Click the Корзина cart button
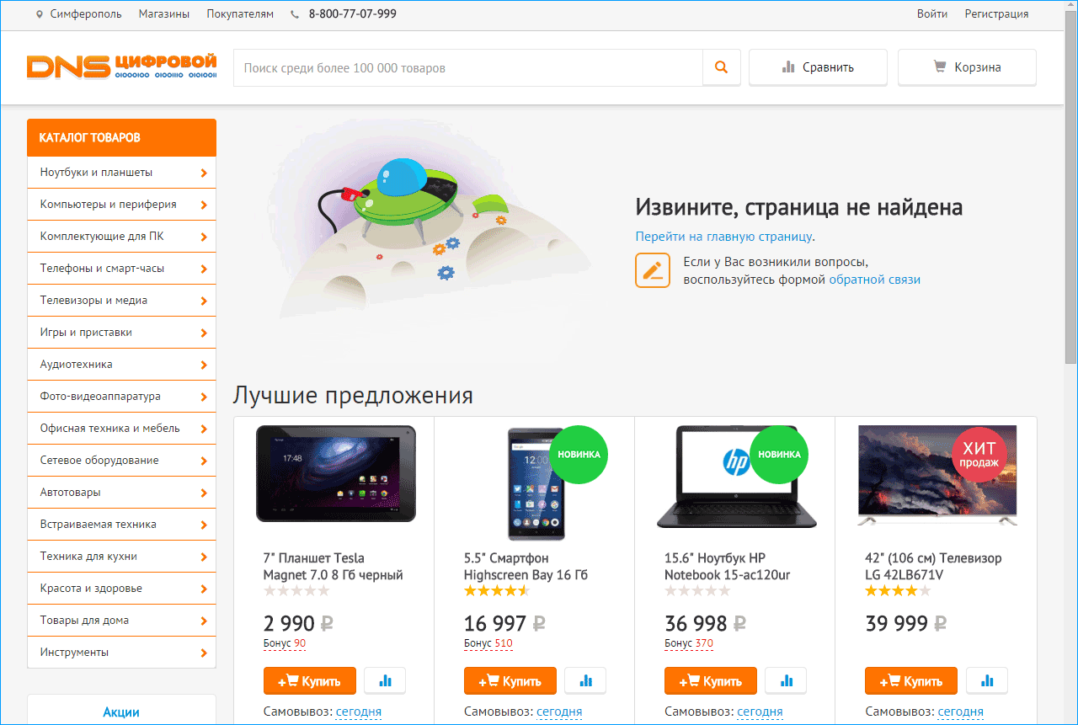 (967, 67)
